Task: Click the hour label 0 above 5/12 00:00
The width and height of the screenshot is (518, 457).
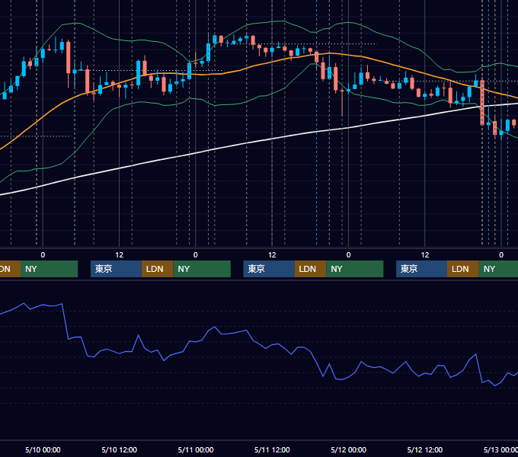Action: (x=349, y=255)
